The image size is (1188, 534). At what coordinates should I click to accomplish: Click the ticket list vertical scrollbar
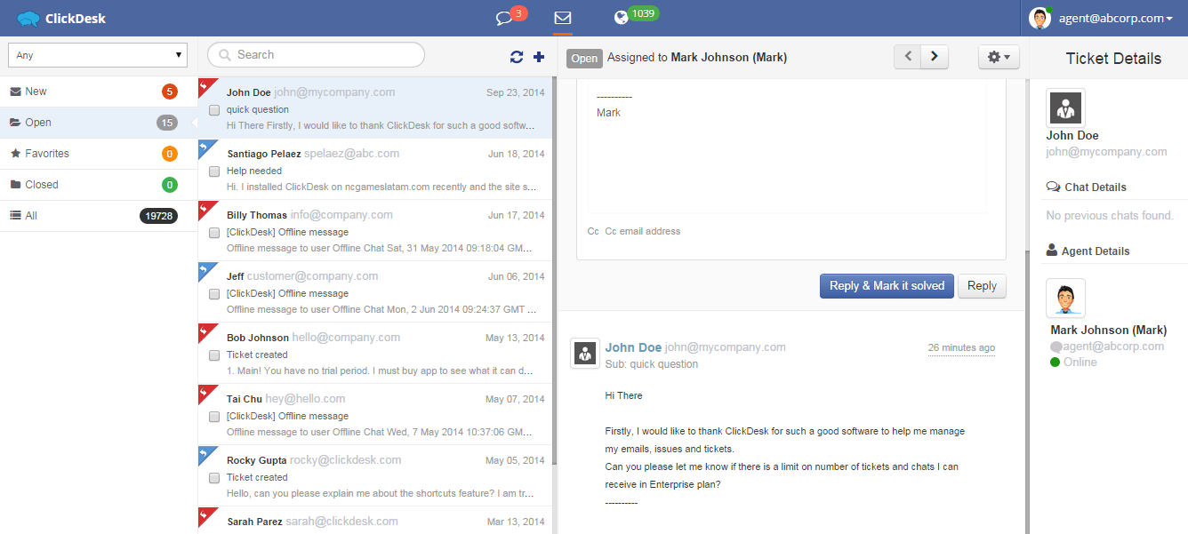pyautogui.click(x=554, y=267)
